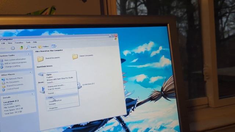
Task: Choose Open in the context menu
Action: (x=49, y=74)
